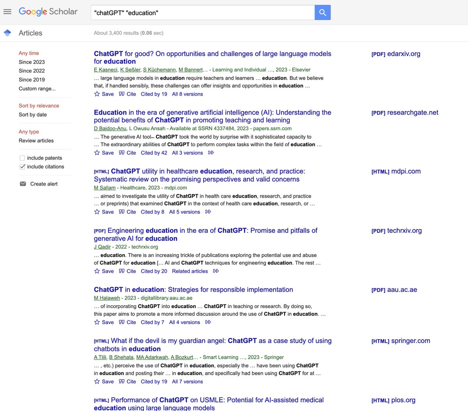
Task: Save the M Sallam healthcare article
Action: (104, 212)
